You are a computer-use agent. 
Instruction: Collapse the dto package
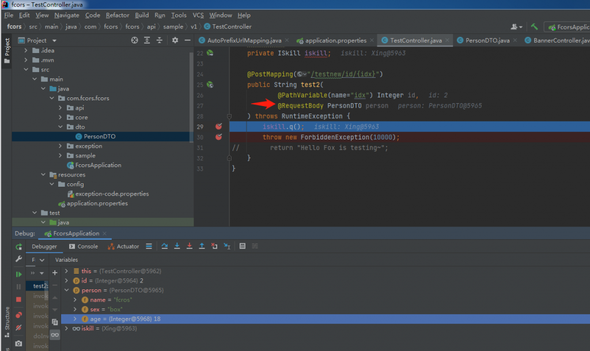point(60,127)
